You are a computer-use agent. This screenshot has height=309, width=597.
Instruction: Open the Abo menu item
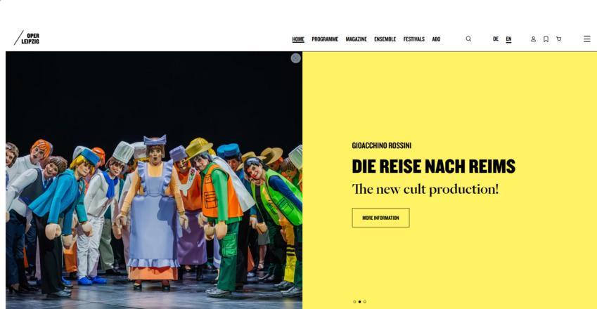(437, 39)
